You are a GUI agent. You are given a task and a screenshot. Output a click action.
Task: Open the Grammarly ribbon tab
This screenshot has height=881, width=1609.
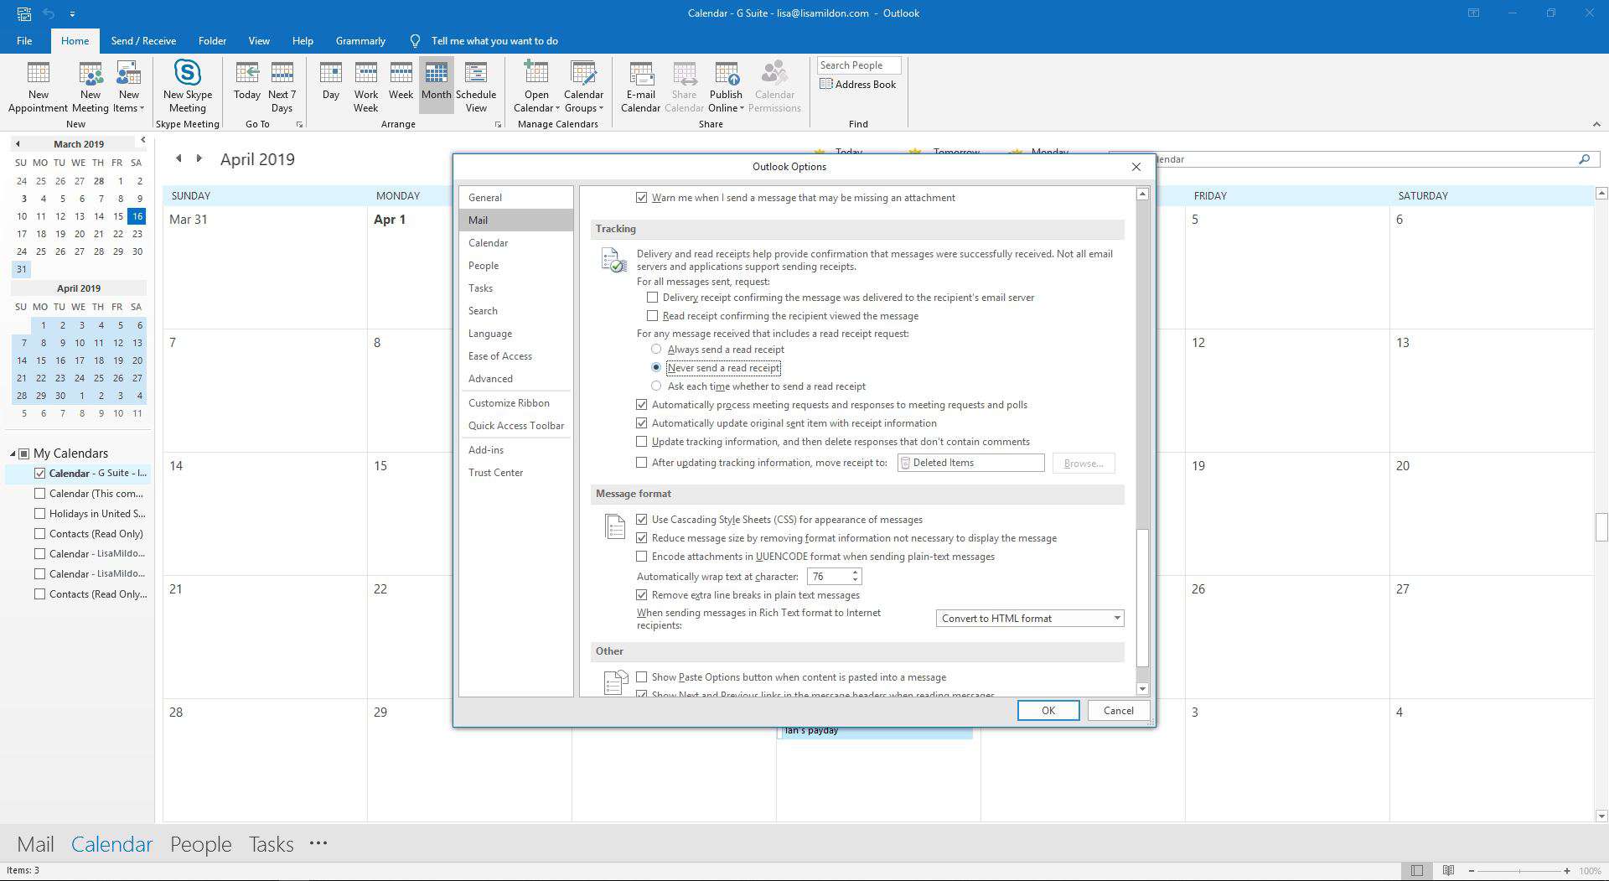(x=360, y=40)
